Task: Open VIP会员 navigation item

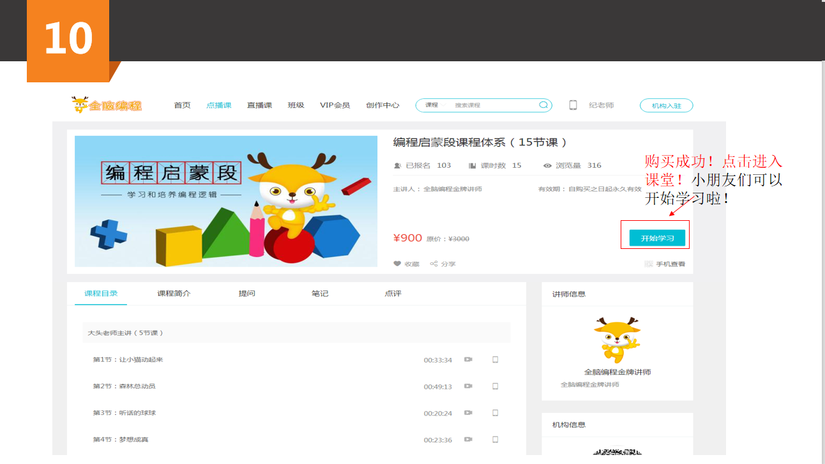Action: pos(335,105)
